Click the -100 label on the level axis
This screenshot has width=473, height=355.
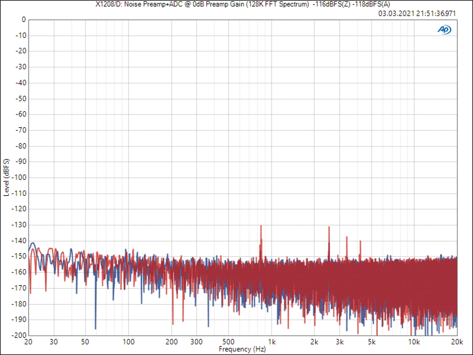coord(19,177)
